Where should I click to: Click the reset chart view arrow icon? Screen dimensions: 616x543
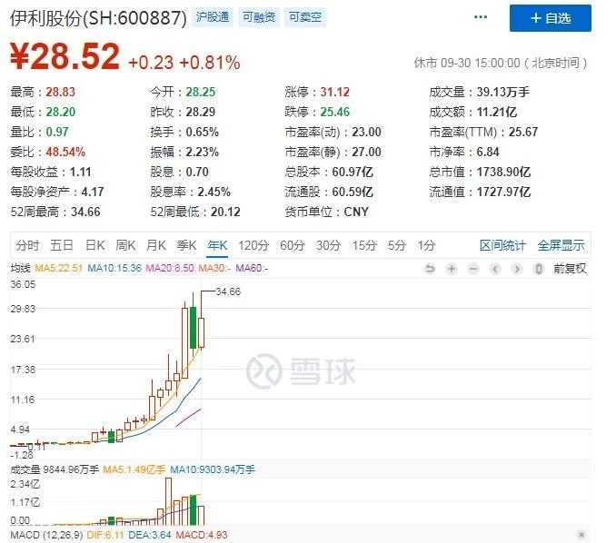point(430,269)
